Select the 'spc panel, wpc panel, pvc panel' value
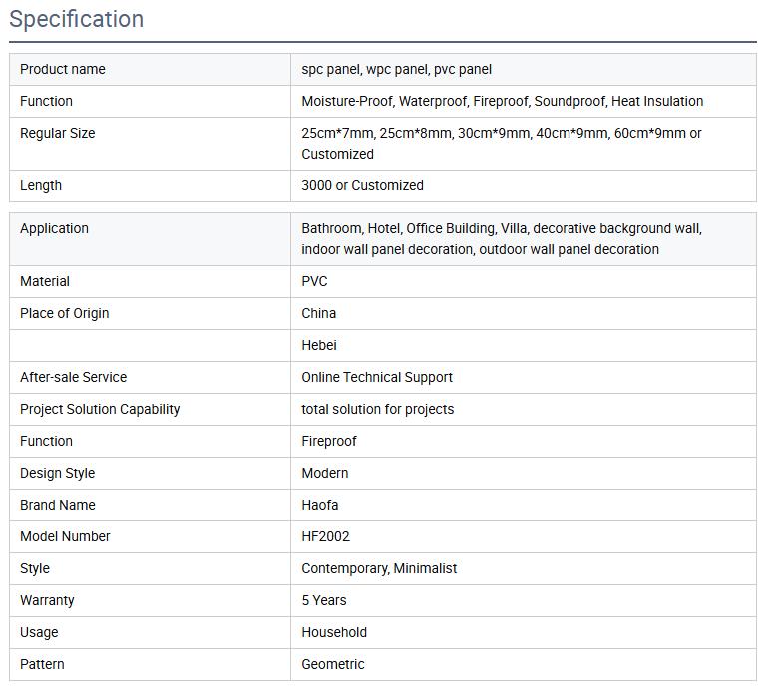 [x=396, y=69]
